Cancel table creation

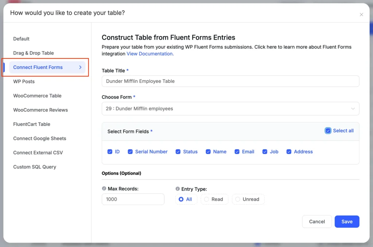pyautogui.click(x=317, y=222)
